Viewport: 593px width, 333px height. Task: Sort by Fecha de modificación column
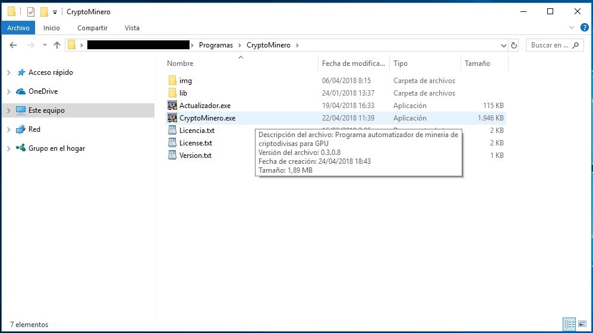coord(354,64)
